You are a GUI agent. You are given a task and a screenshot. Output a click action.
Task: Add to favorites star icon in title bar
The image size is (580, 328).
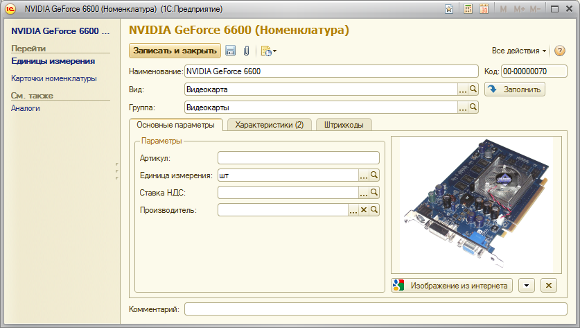(x=449, y=9)
